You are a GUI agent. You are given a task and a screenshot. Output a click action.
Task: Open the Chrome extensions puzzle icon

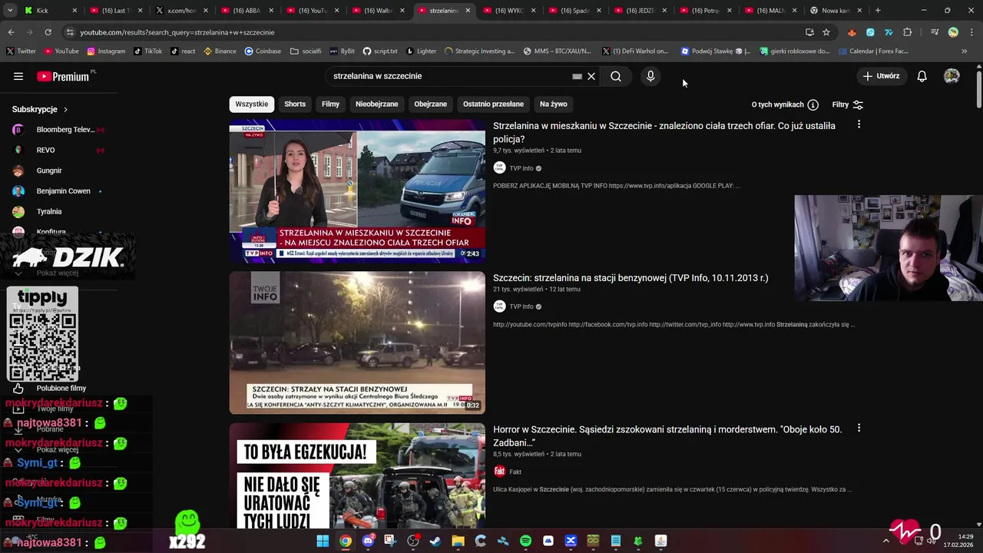point(908,32)
